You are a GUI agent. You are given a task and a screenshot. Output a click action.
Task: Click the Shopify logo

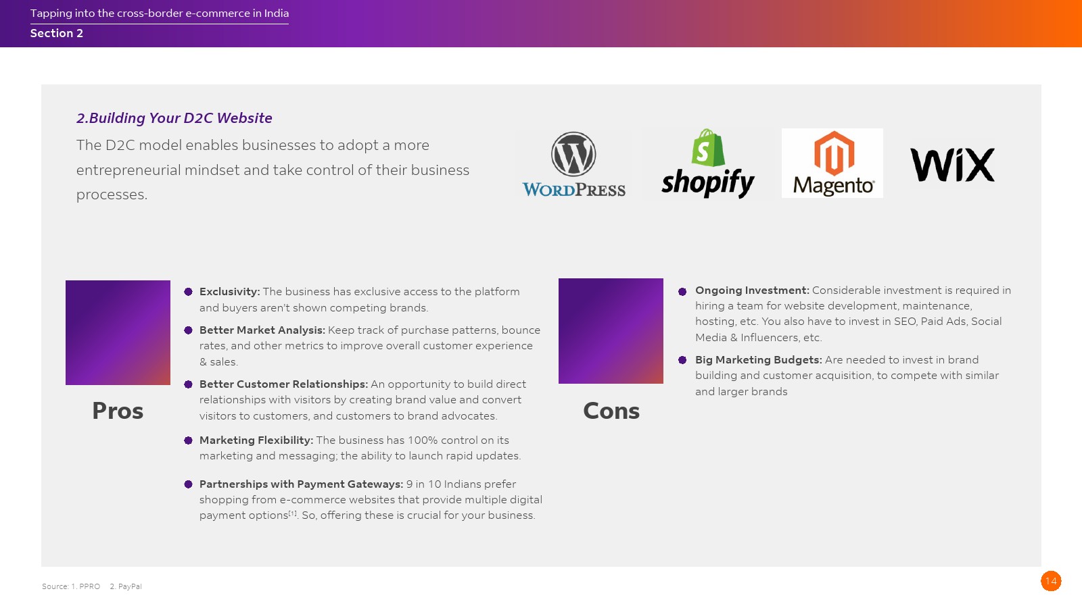pos(707,164)
